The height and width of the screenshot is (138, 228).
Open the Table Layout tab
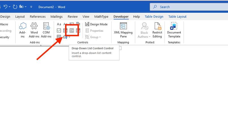coord(177,17)
